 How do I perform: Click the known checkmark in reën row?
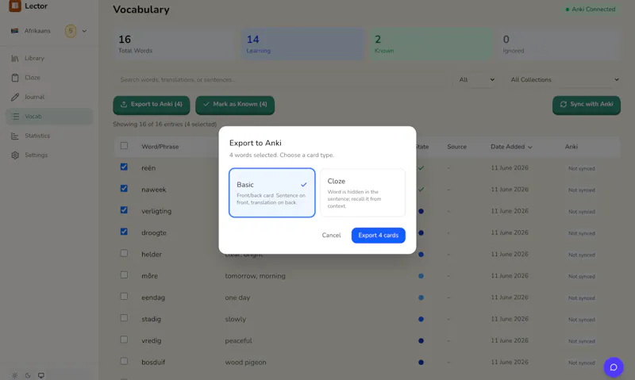421,168
